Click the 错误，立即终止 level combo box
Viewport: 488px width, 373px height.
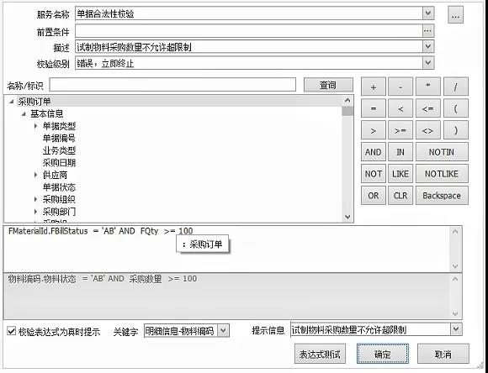(x=255, y=63)
